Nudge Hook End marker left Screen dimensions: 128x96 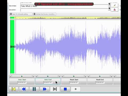pyautogui.click(x=89, y=76)
